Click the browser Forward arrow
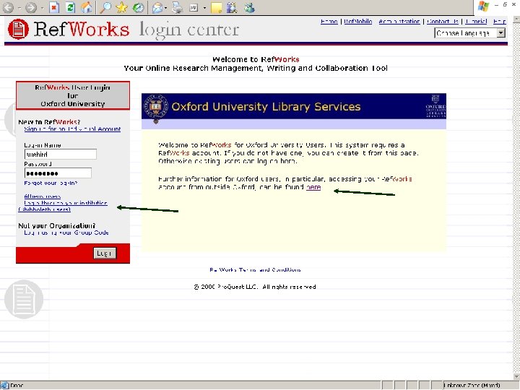The height and width of the screenshot is (390, 520). [31, 7]
